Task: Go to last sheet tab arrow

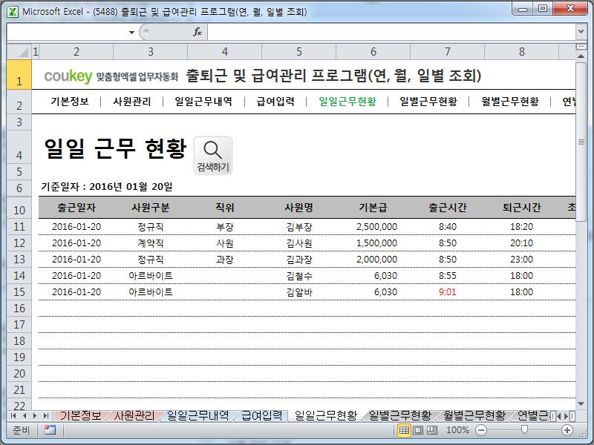Action: 46,415
